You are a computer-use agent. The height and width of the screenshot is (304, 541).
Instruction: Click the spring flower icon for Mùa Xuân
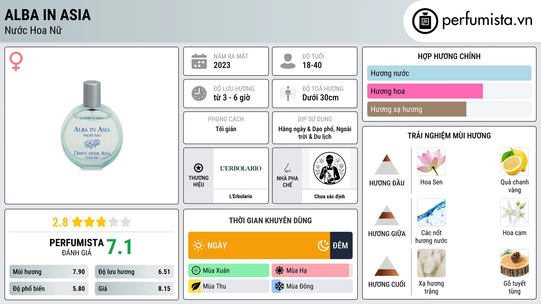click(x=196, y=270)
